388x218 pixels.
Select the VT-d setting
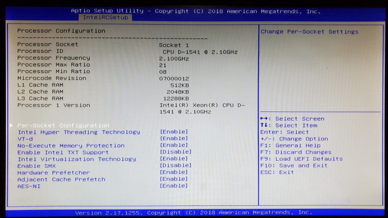click(x=25, y=139)
